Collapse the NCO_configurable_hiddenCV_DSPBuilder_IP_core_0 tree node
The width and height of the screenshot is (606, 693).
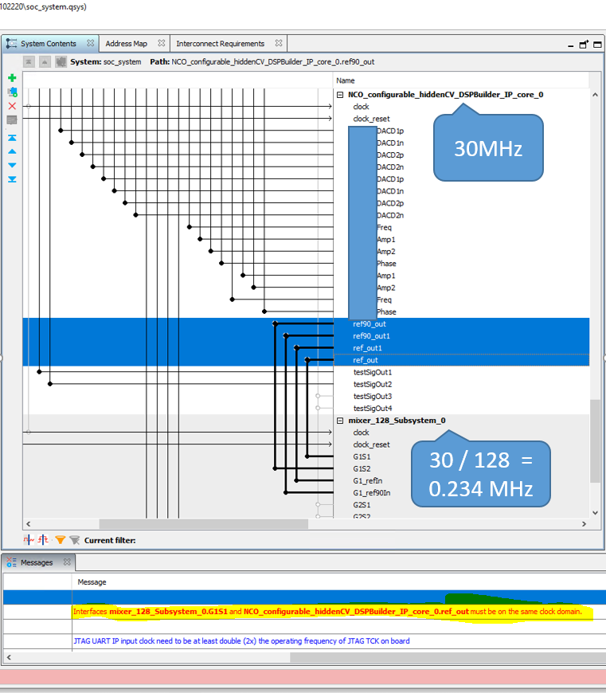tap(340, 95)
